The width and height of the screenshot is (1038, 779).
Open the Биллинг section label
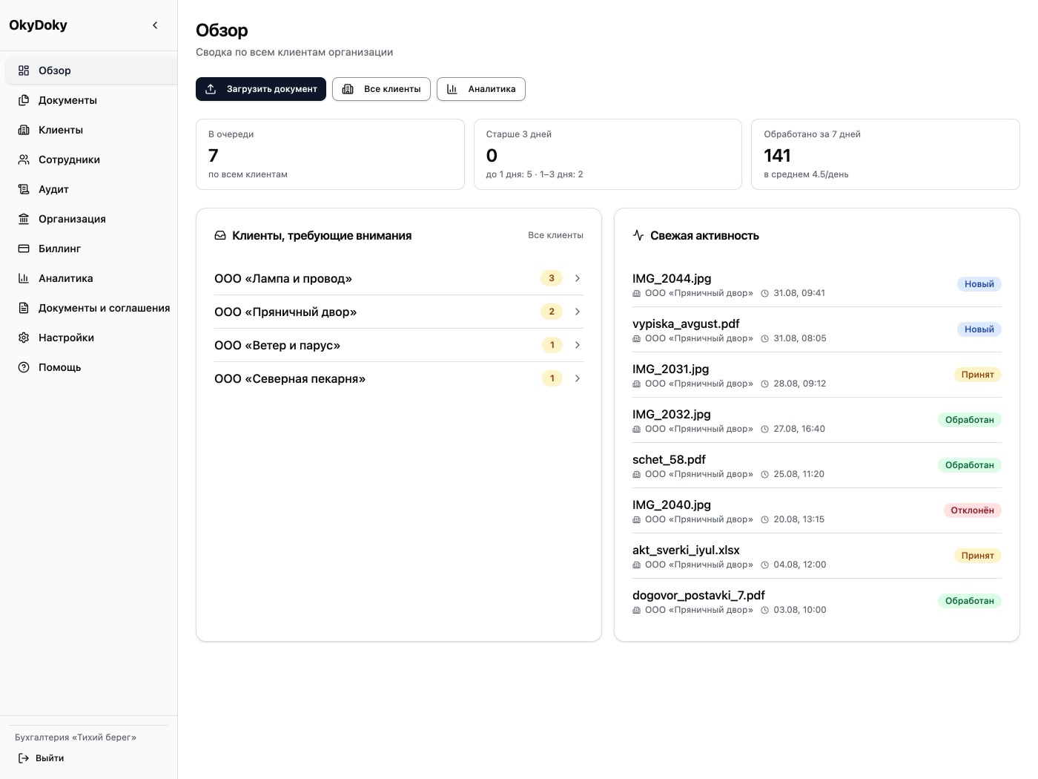(x=59, y=249)
